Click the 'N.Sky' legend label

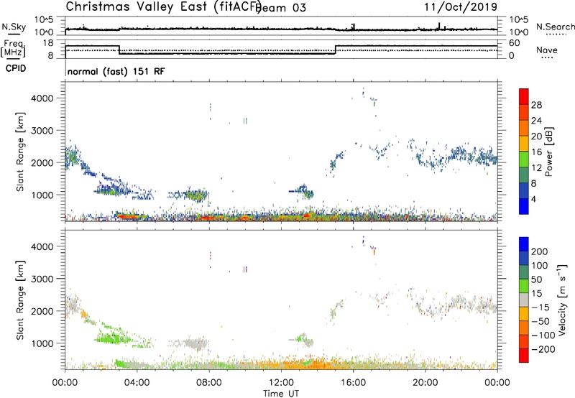[14, 27]
